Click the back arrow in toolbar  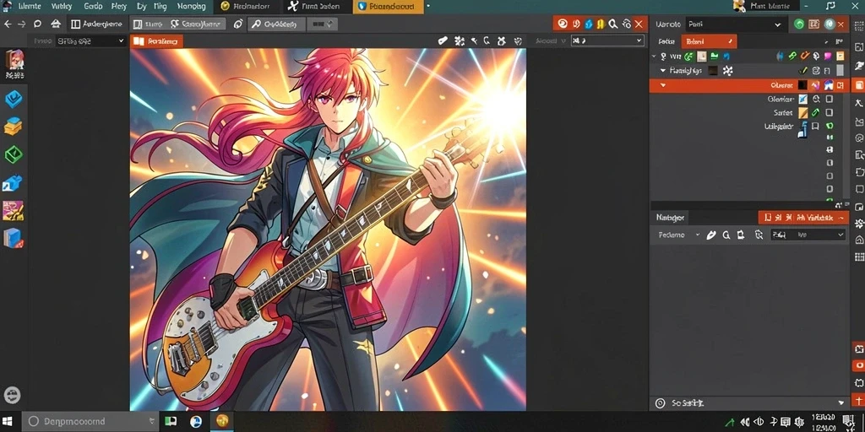click(x=8, y=24)
